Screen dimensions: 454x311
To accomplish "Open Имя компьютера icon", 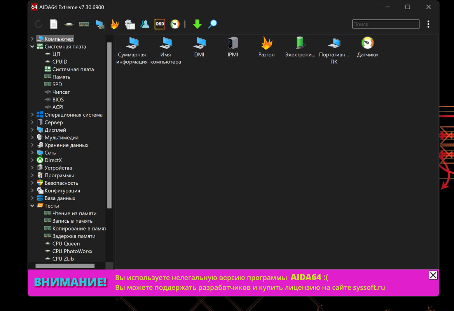I will tap(166, 51).
